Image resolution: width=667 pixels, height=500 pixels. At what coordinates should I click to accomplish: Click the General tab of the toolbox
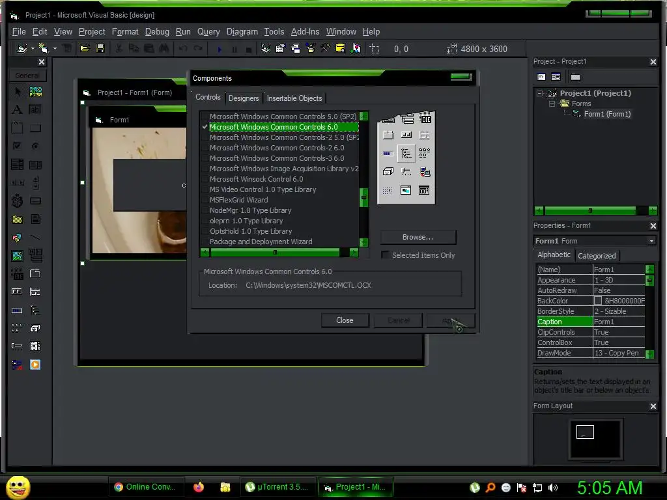[x=27, y=76]
